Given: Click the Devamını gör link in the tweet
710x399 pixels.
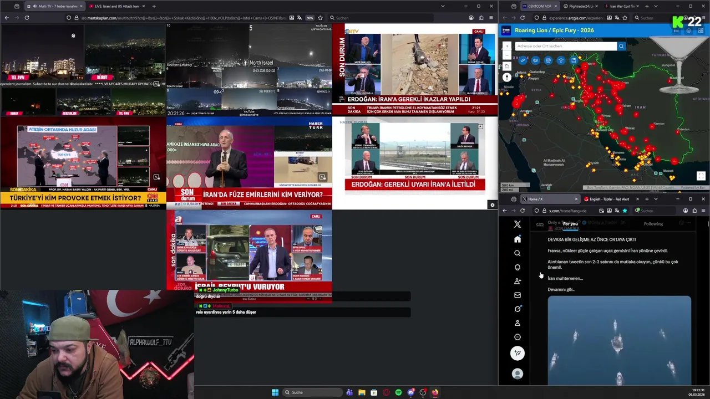Looking at the screenshot, I should [561, 289].
